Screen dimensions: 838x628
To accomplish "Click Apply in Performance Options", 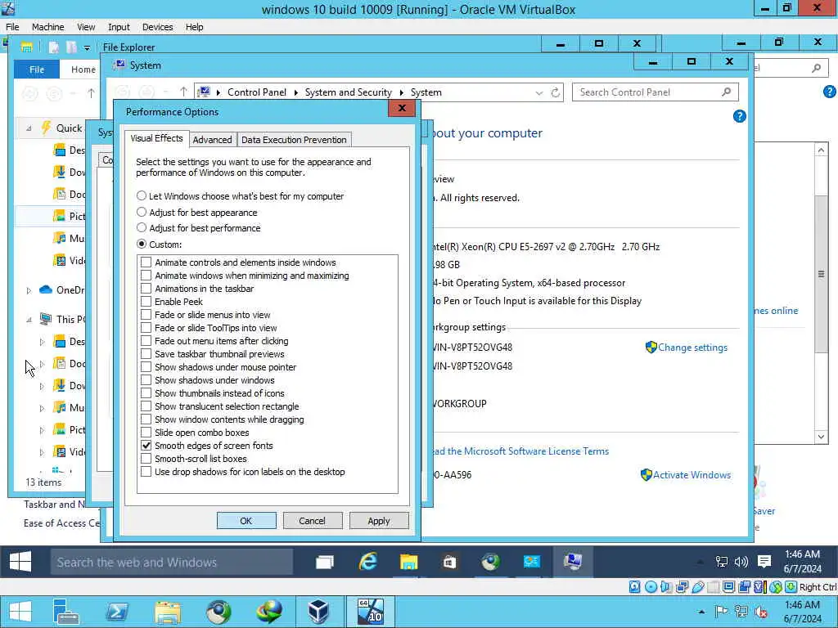I will click(379, 521).
